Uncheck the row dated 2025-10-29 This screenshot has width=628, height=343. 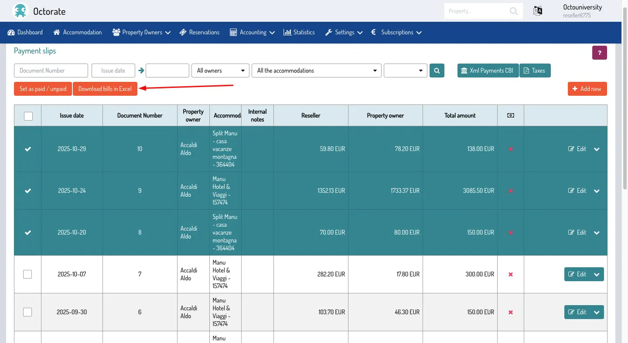coord(28,149)
